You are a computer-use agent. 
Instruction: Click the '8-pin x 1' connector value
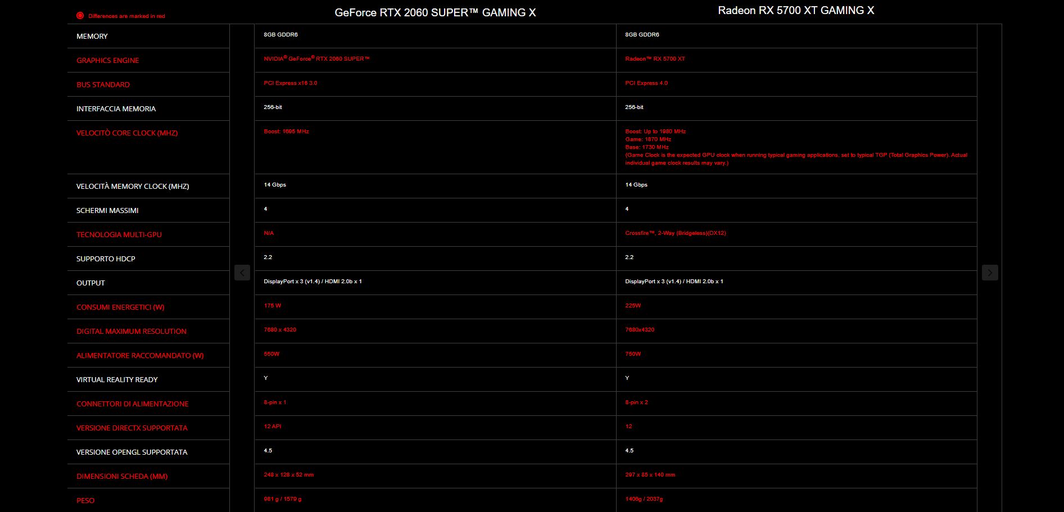275,402
